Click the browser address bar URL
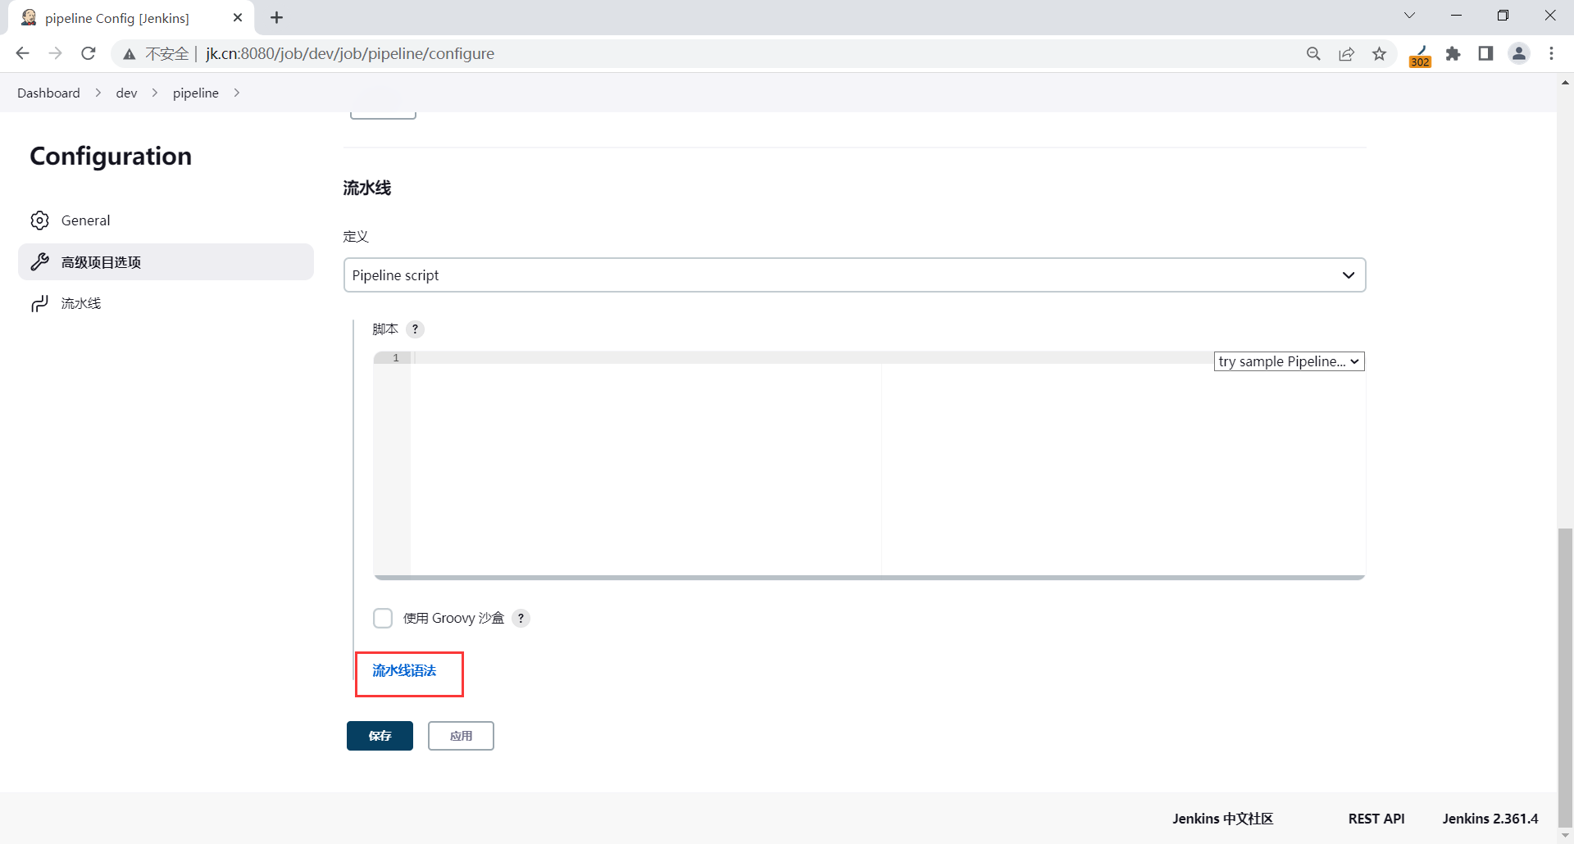The width and height of the screenshot is (1574, 844). click(350, 54)
